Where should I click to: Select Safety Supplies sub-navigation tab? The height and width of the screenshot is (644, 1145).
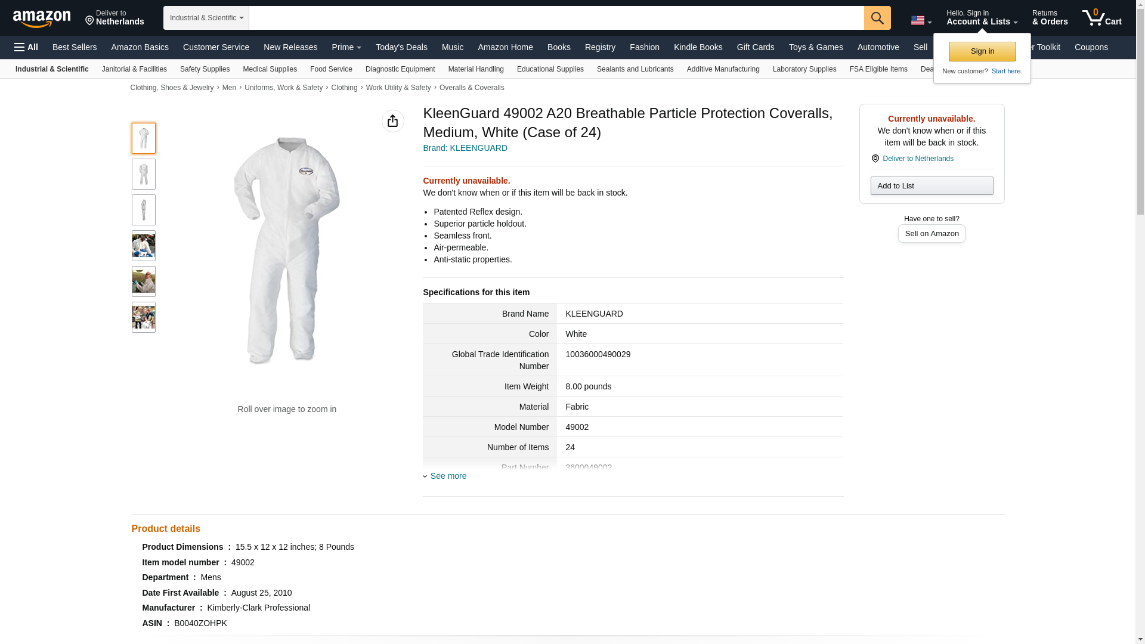tap(205, 69)
